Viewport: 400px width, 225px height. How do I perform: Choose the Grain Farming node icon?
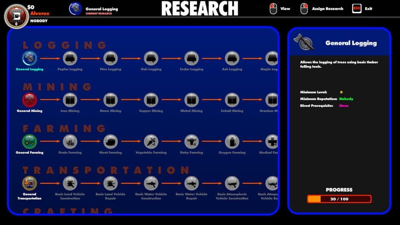click(x=70, y=142)
